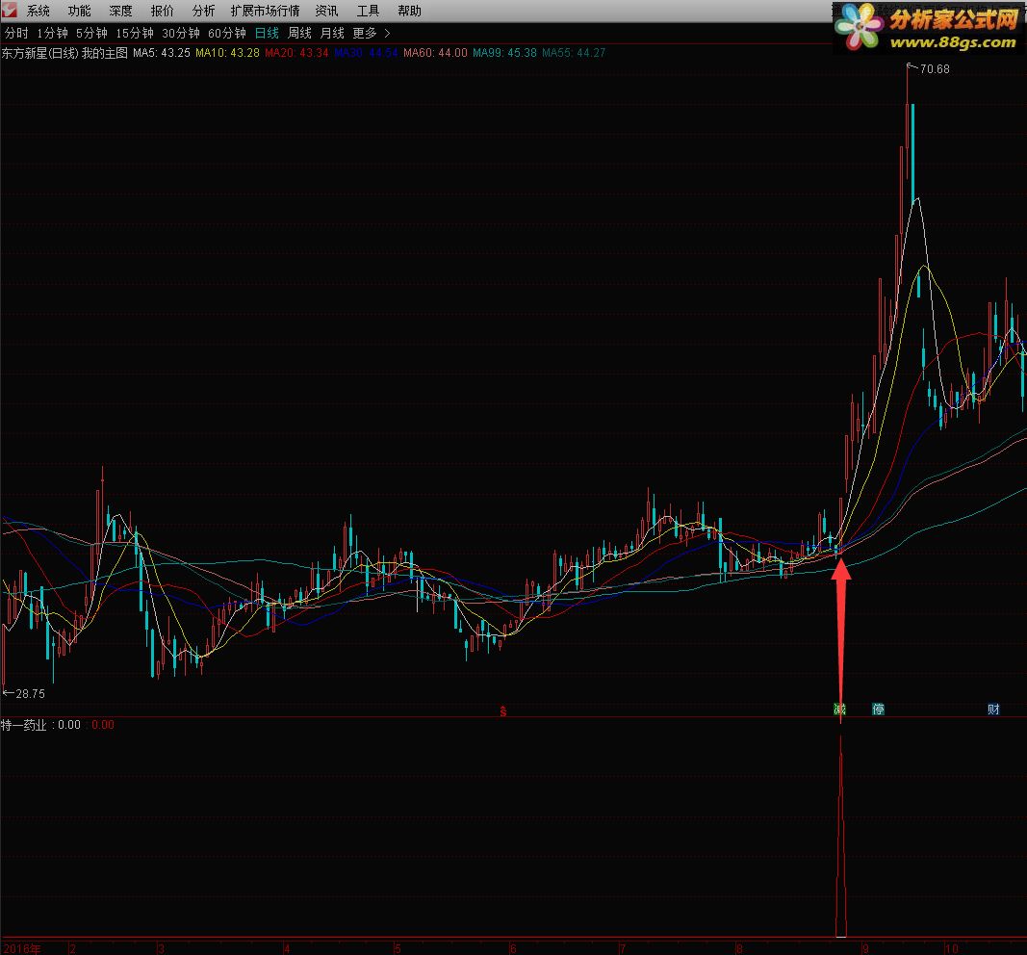Click the 70.68 high price label
Viewport: 1027px width, 955px height.
(935, 69)
